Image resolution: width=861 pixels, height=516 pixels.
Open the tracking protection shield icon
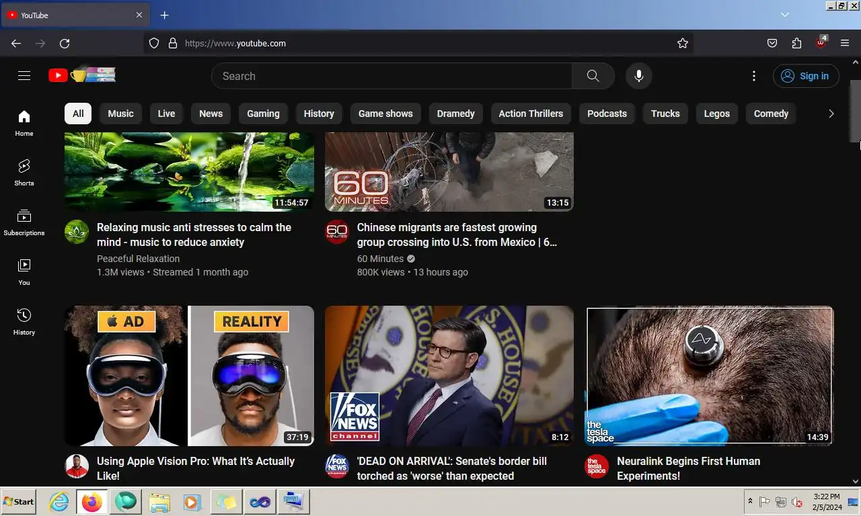pos(154,43)
